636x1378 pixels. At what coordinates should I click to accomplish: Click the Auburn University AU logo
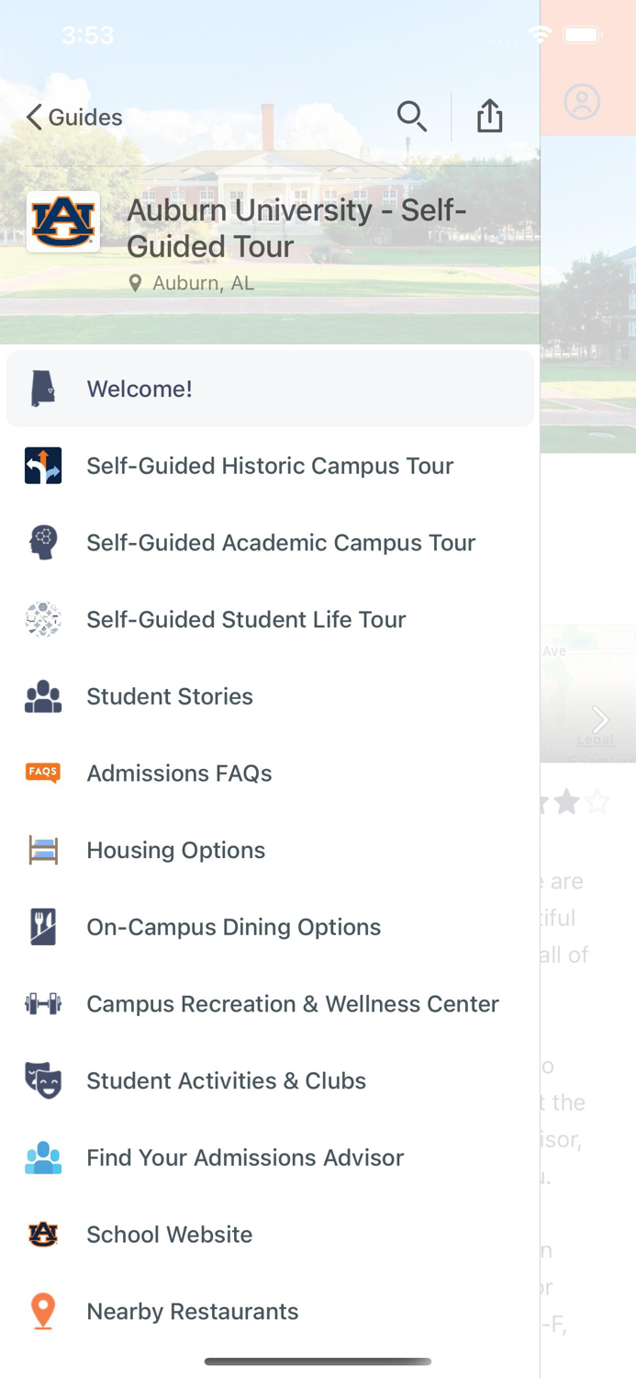click(x=62, y=222)
